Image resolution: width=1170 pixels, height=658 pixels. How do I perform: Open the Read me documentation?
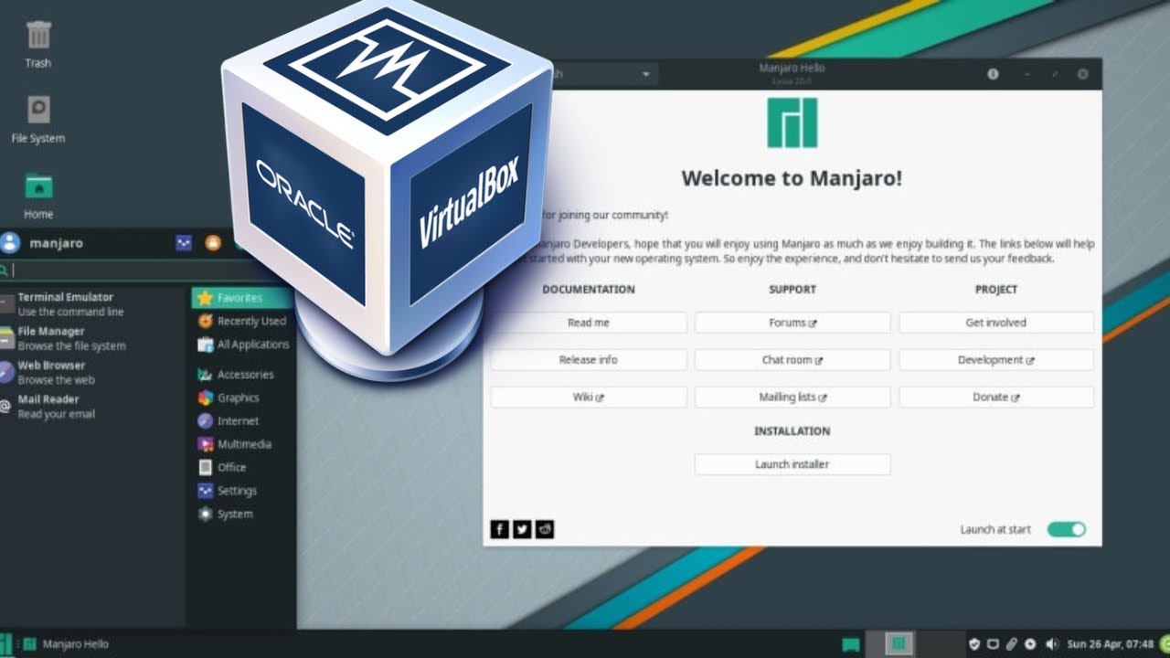589,323
